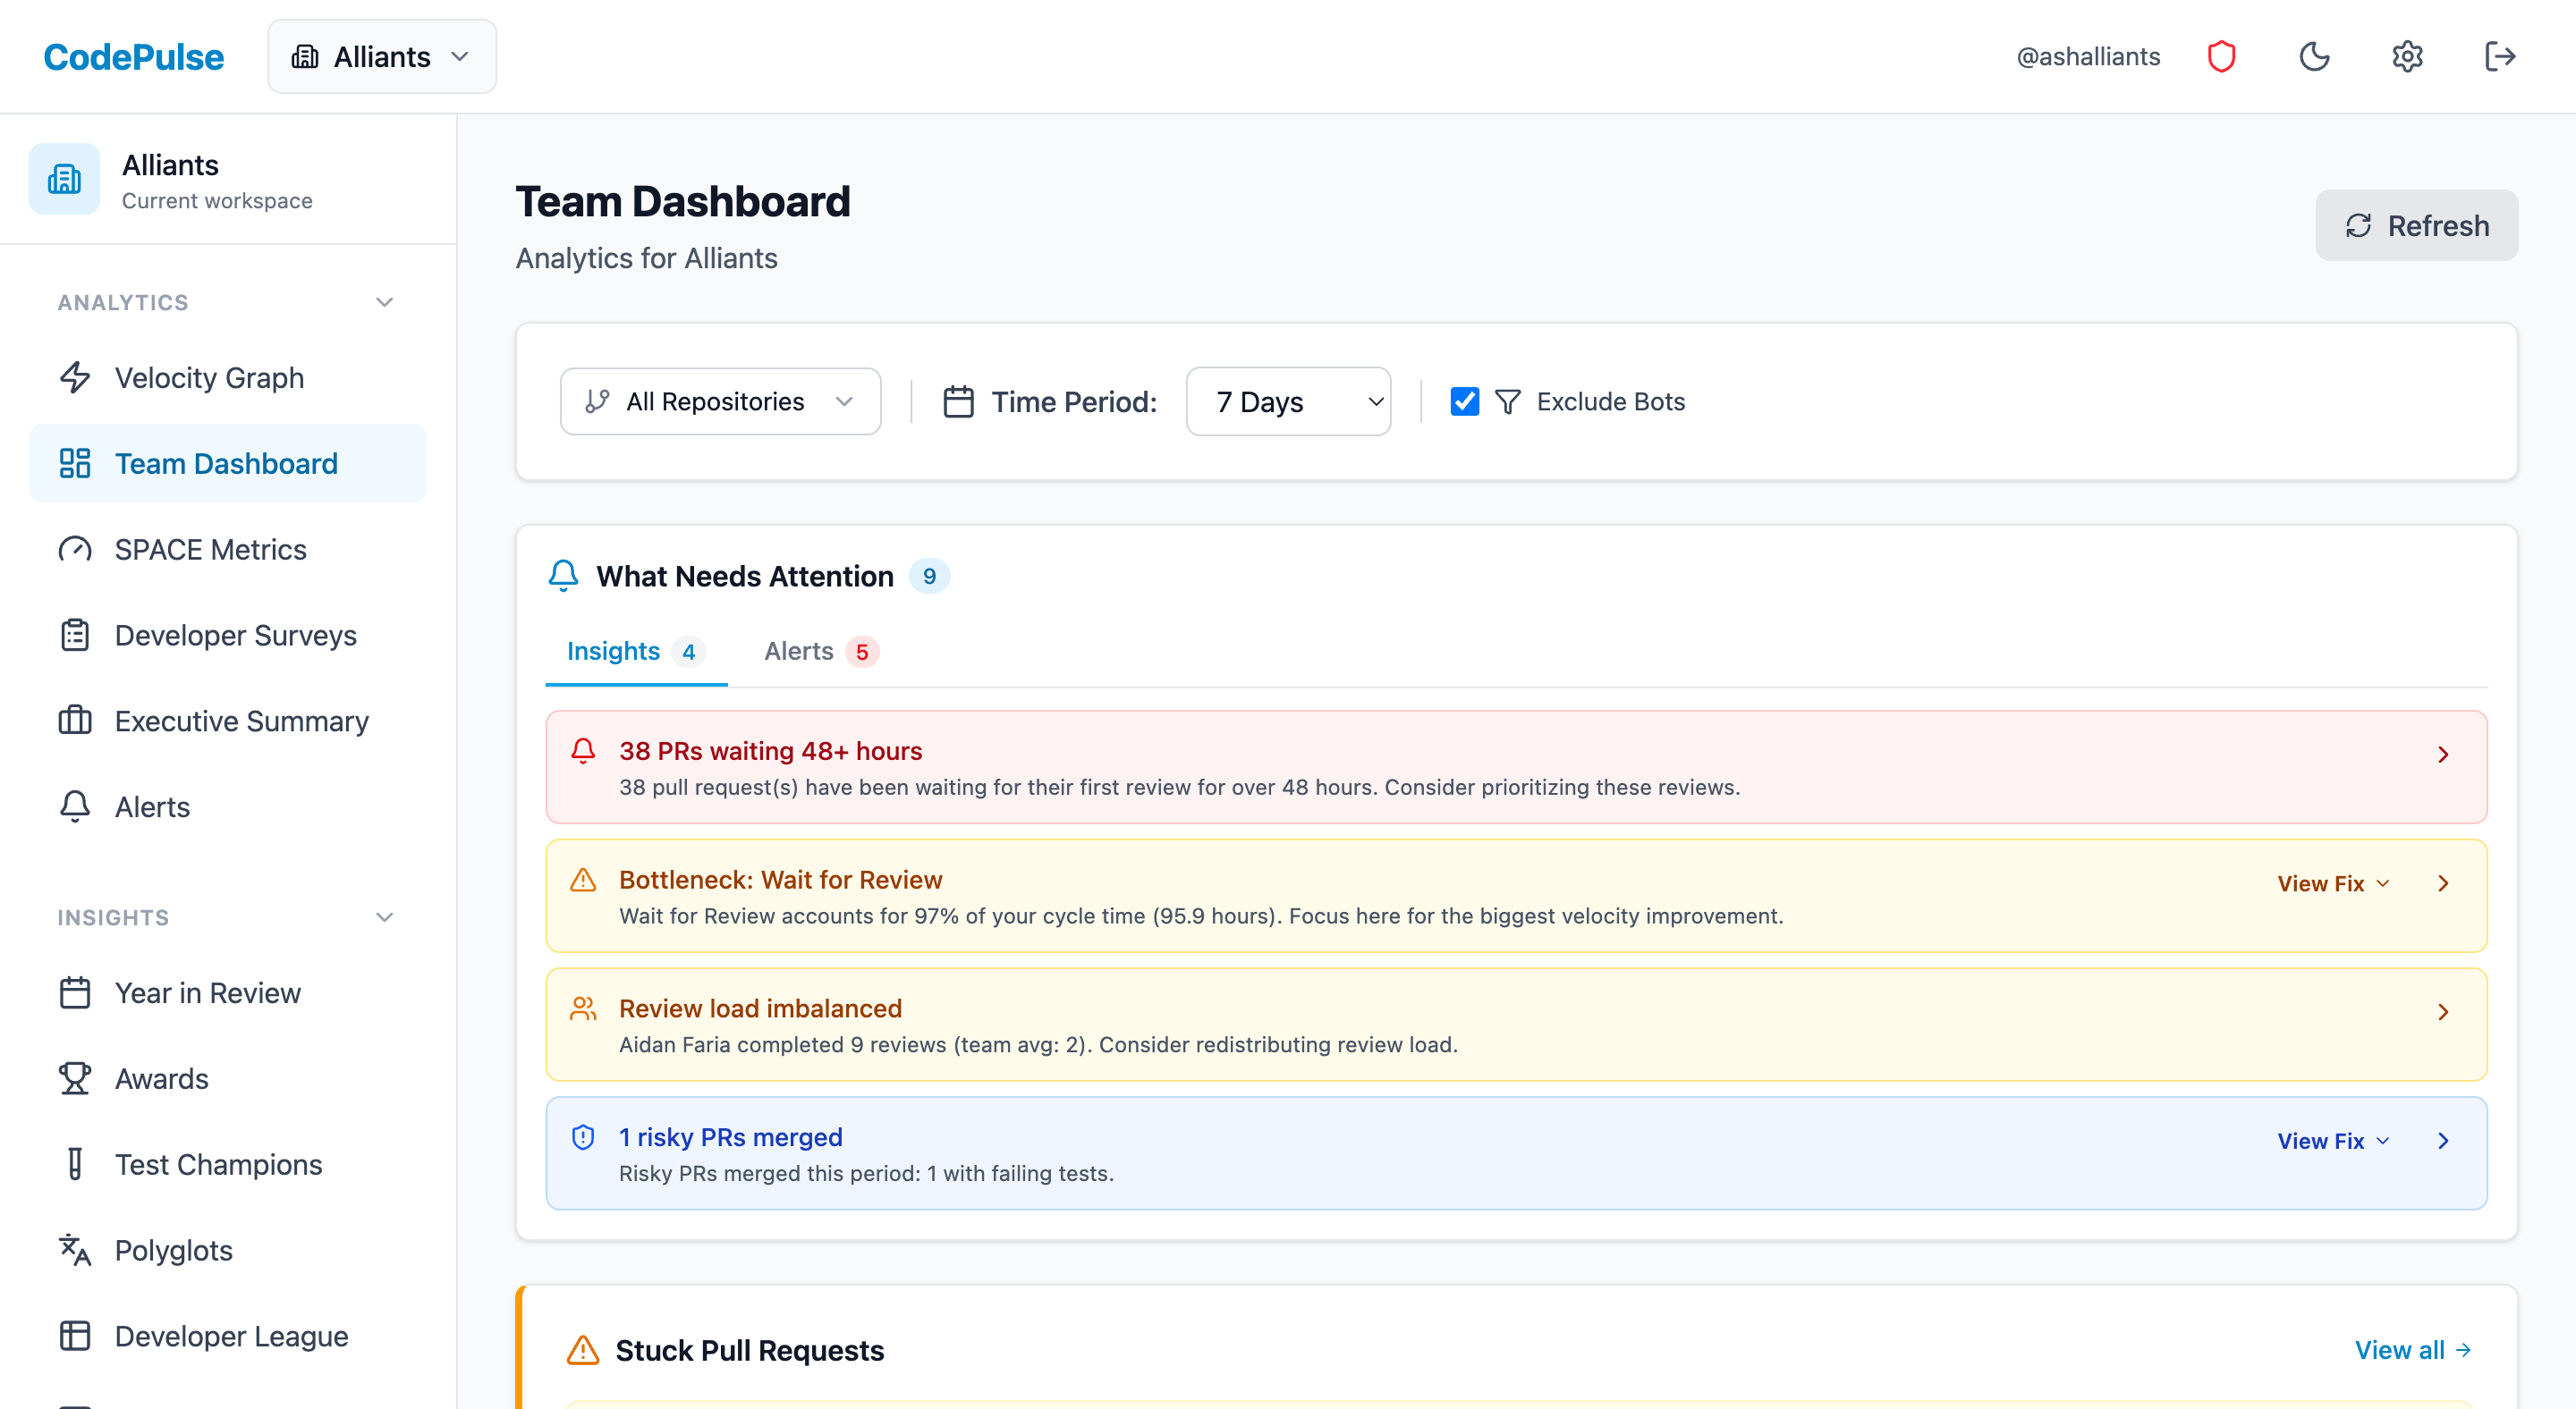Switch to the Alerts tab
Screen dimensions: 2576x1409
tap(821, 651)
